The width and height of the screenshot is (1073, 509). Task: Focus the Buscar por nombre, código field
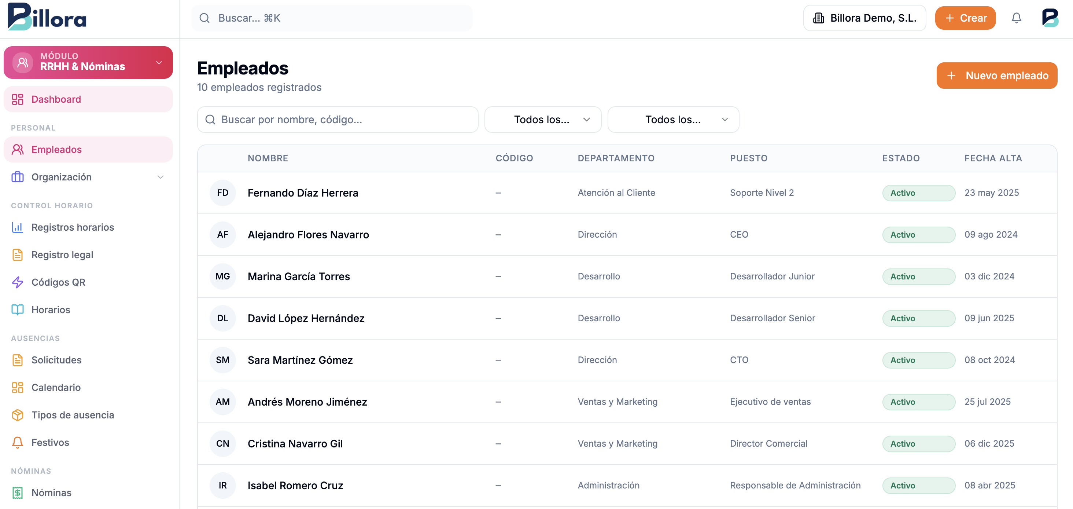tap(338, 120)
